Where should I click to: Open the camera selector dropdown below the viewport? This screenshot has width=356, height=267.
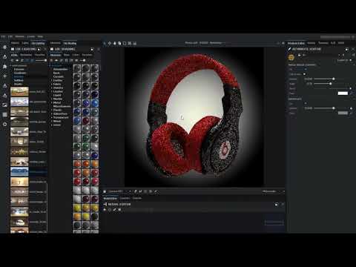[x=119, y=191]
